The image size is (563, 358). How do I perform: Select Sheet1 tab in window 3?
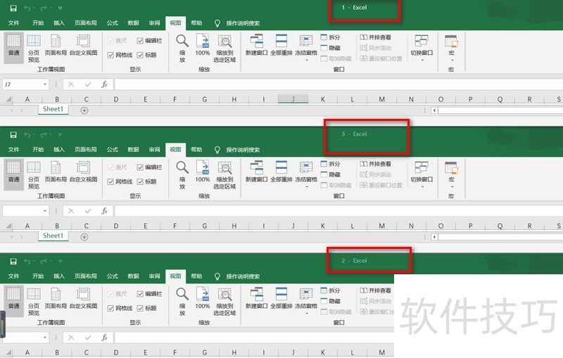(x=53, y=236)
